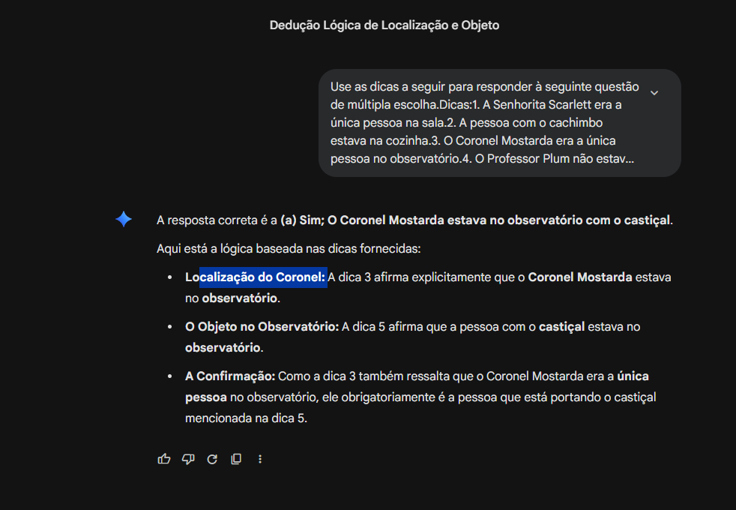
Task: Click bold única pessoa in the last bullet
Action: pyautogui.click(x=634, y=375)
